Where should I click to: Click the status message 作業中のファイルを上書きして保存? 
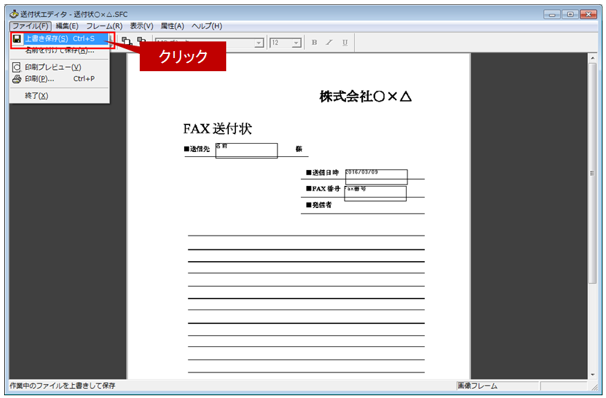(62, 386)
